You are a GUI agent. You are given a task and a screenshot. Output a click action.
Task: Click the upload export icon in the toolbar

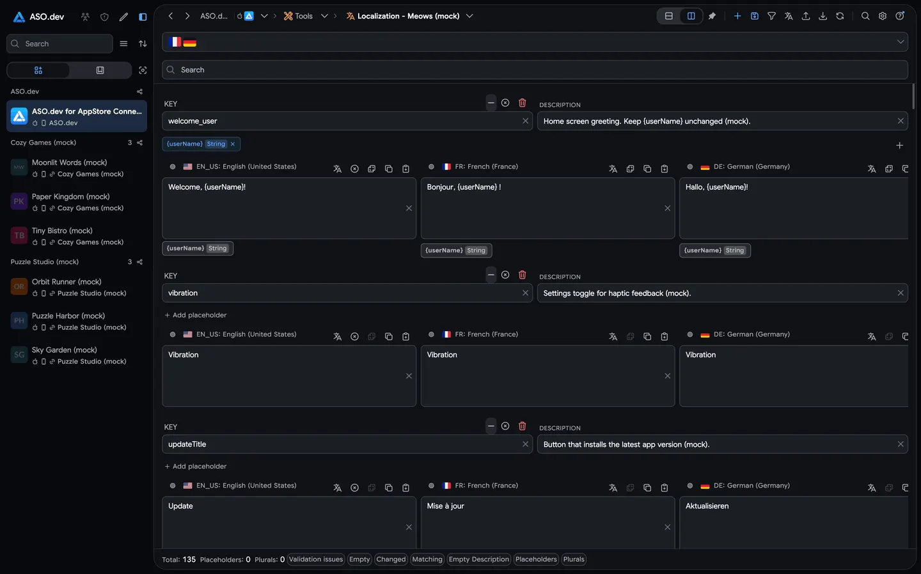click(x=806, y=16)
